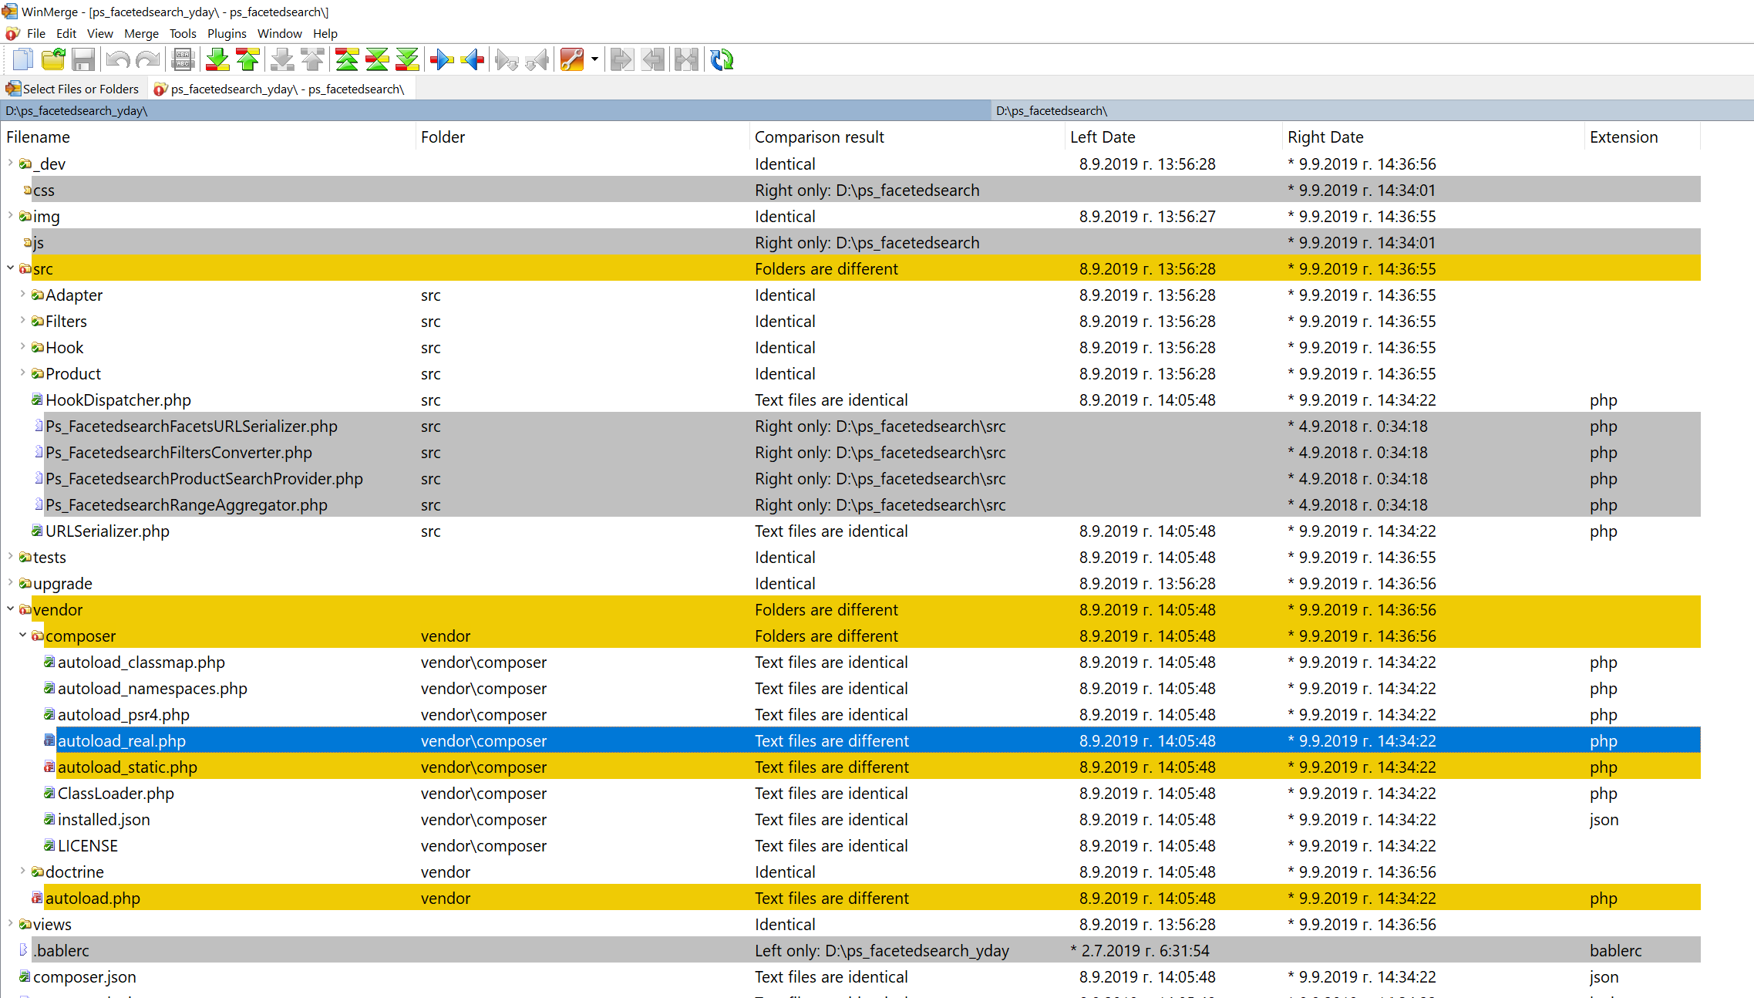Sort by Right Date column header
1754x998 pixels.
pos(1325,137)
